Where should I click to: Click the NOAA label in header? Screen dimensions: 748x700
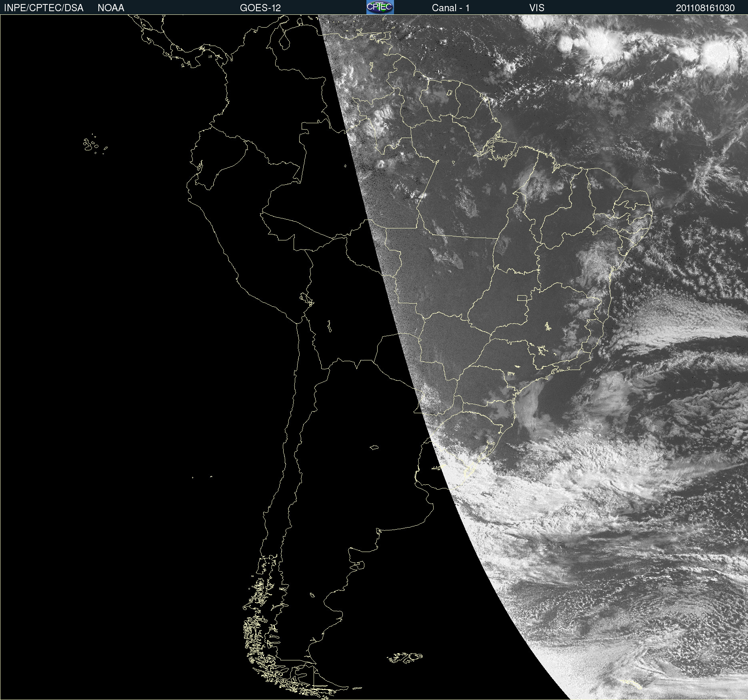111,8
